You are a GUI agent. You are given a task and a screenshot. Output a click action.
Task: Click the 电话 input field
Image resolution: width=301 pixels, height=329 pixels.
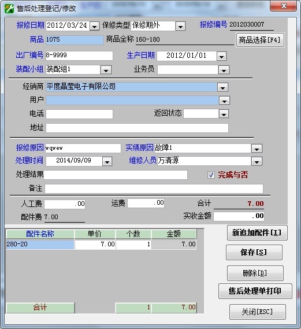(x=79, y=114)
